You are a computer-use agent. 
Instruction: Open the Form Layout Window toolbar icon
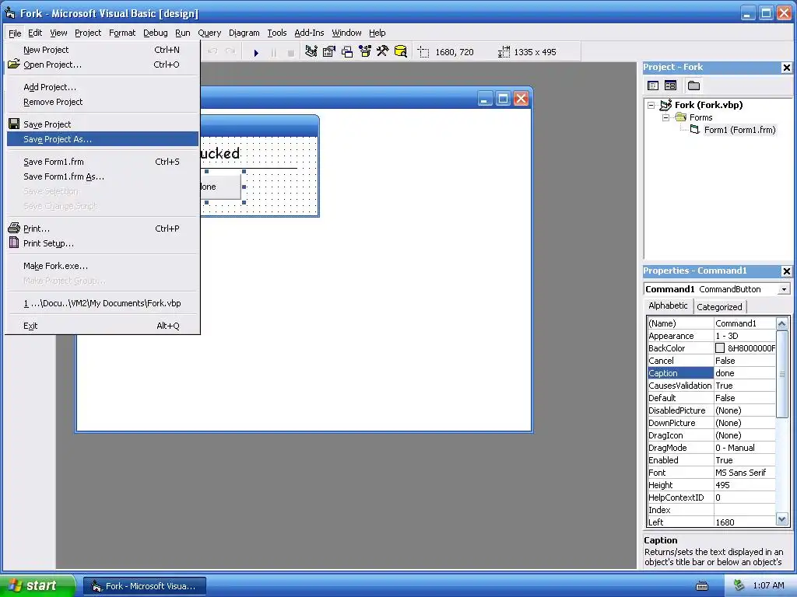coord(347,51)
